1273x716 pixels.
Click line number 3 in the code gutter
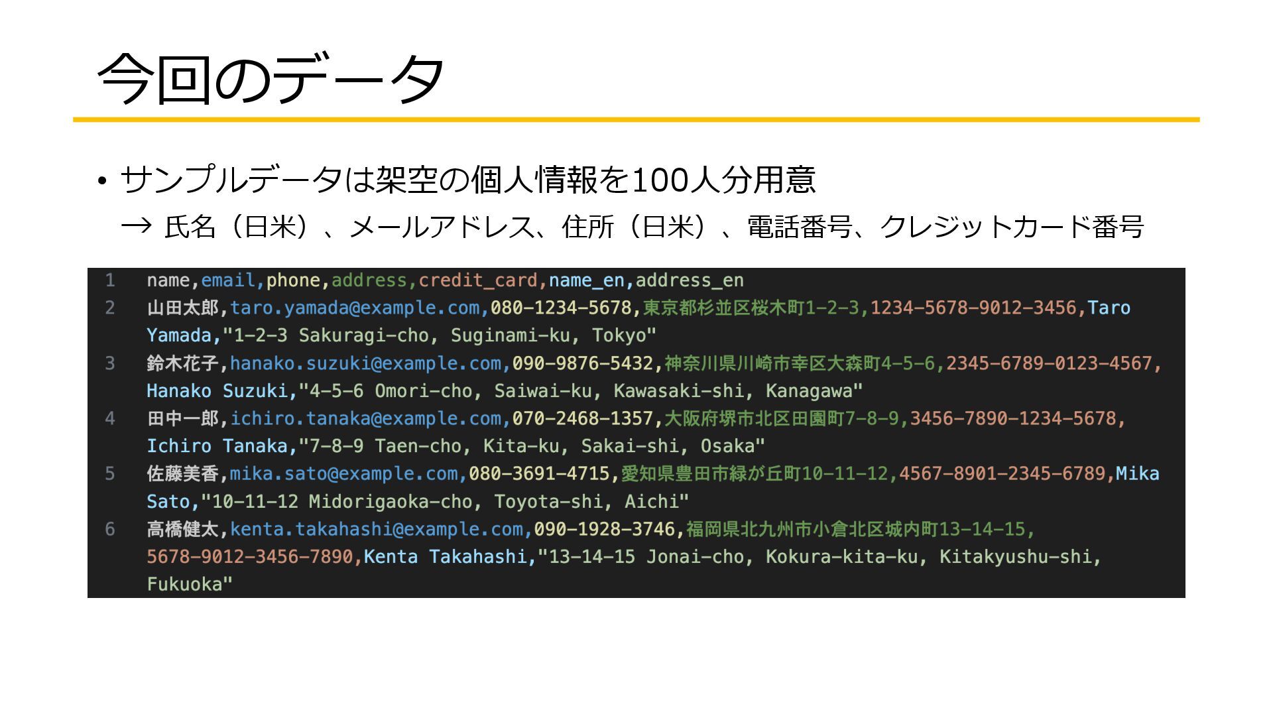pos(110,363)
